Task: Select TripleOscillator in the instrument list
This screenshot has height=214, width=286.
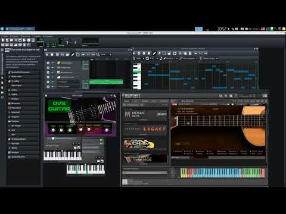Action: 23,139
